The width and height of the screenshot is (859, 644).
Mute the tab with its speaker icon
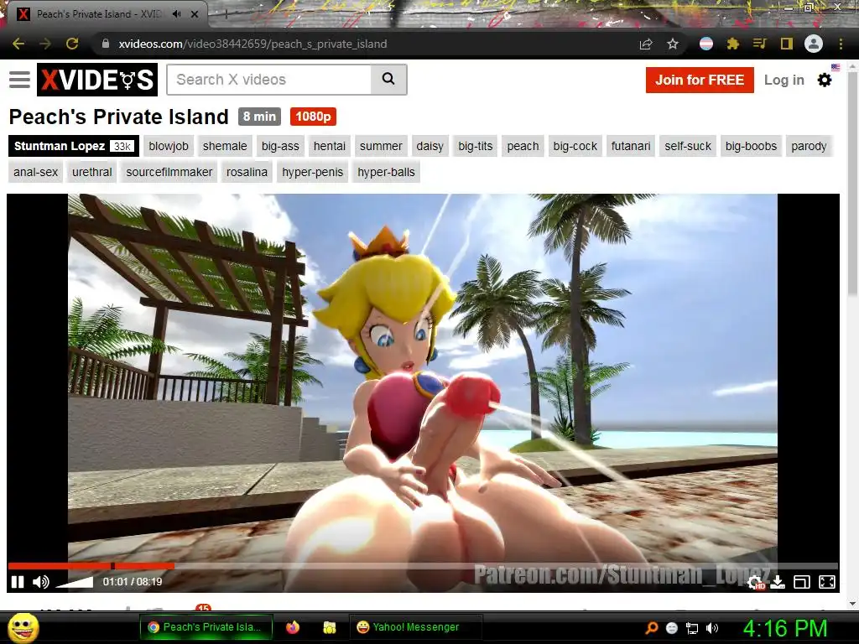click(x=176, y=14)
